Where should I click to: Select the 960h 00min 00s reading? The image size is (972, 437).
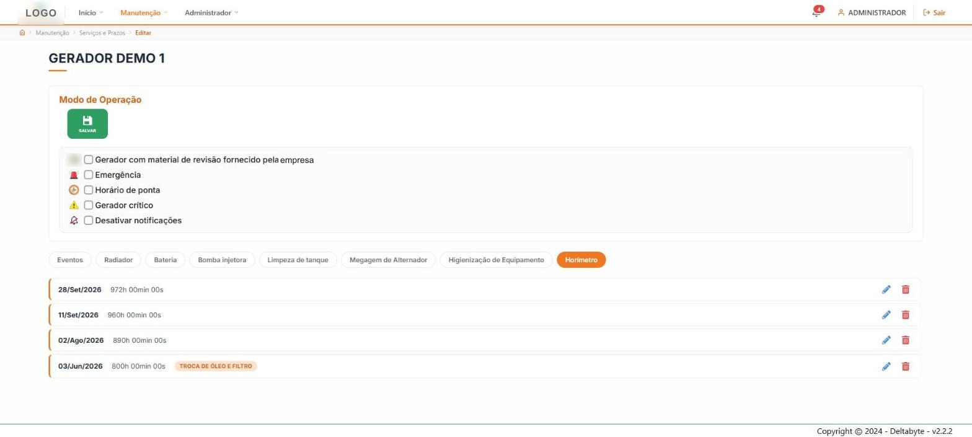pos(135,315)
